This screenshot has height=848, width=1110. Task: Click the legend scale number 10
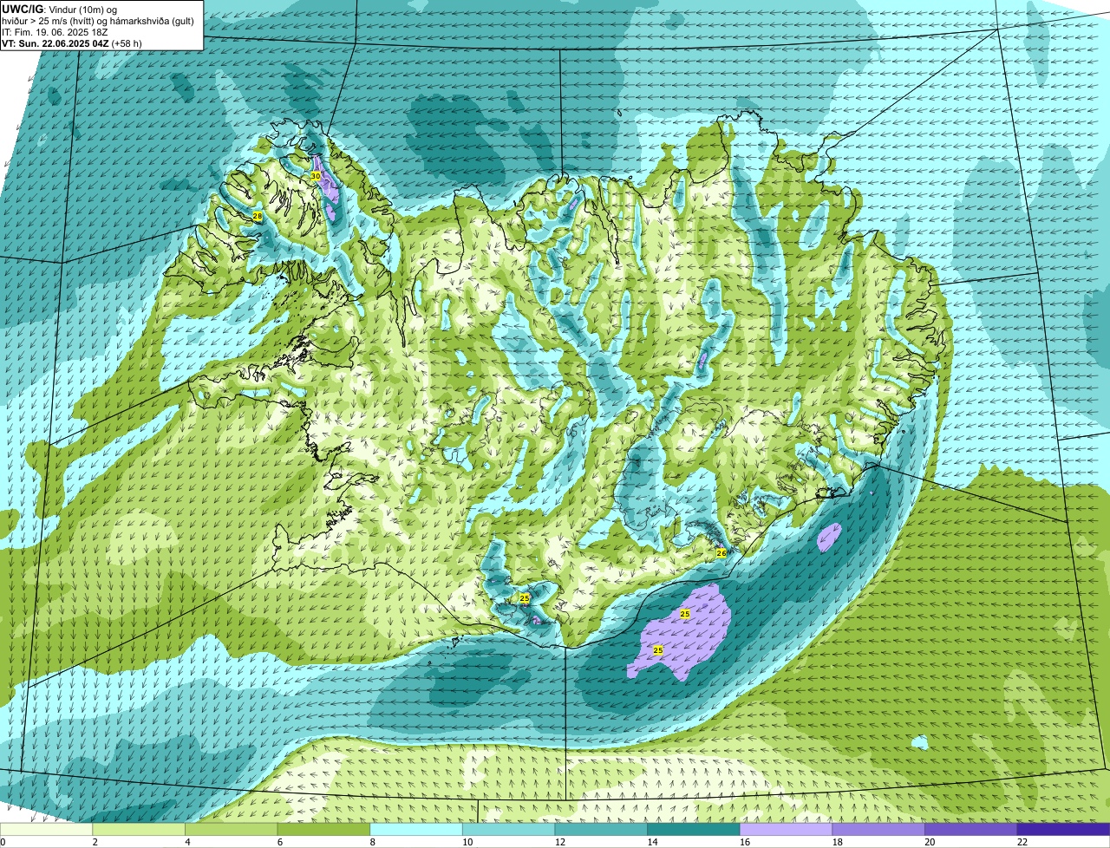[467, 842]
